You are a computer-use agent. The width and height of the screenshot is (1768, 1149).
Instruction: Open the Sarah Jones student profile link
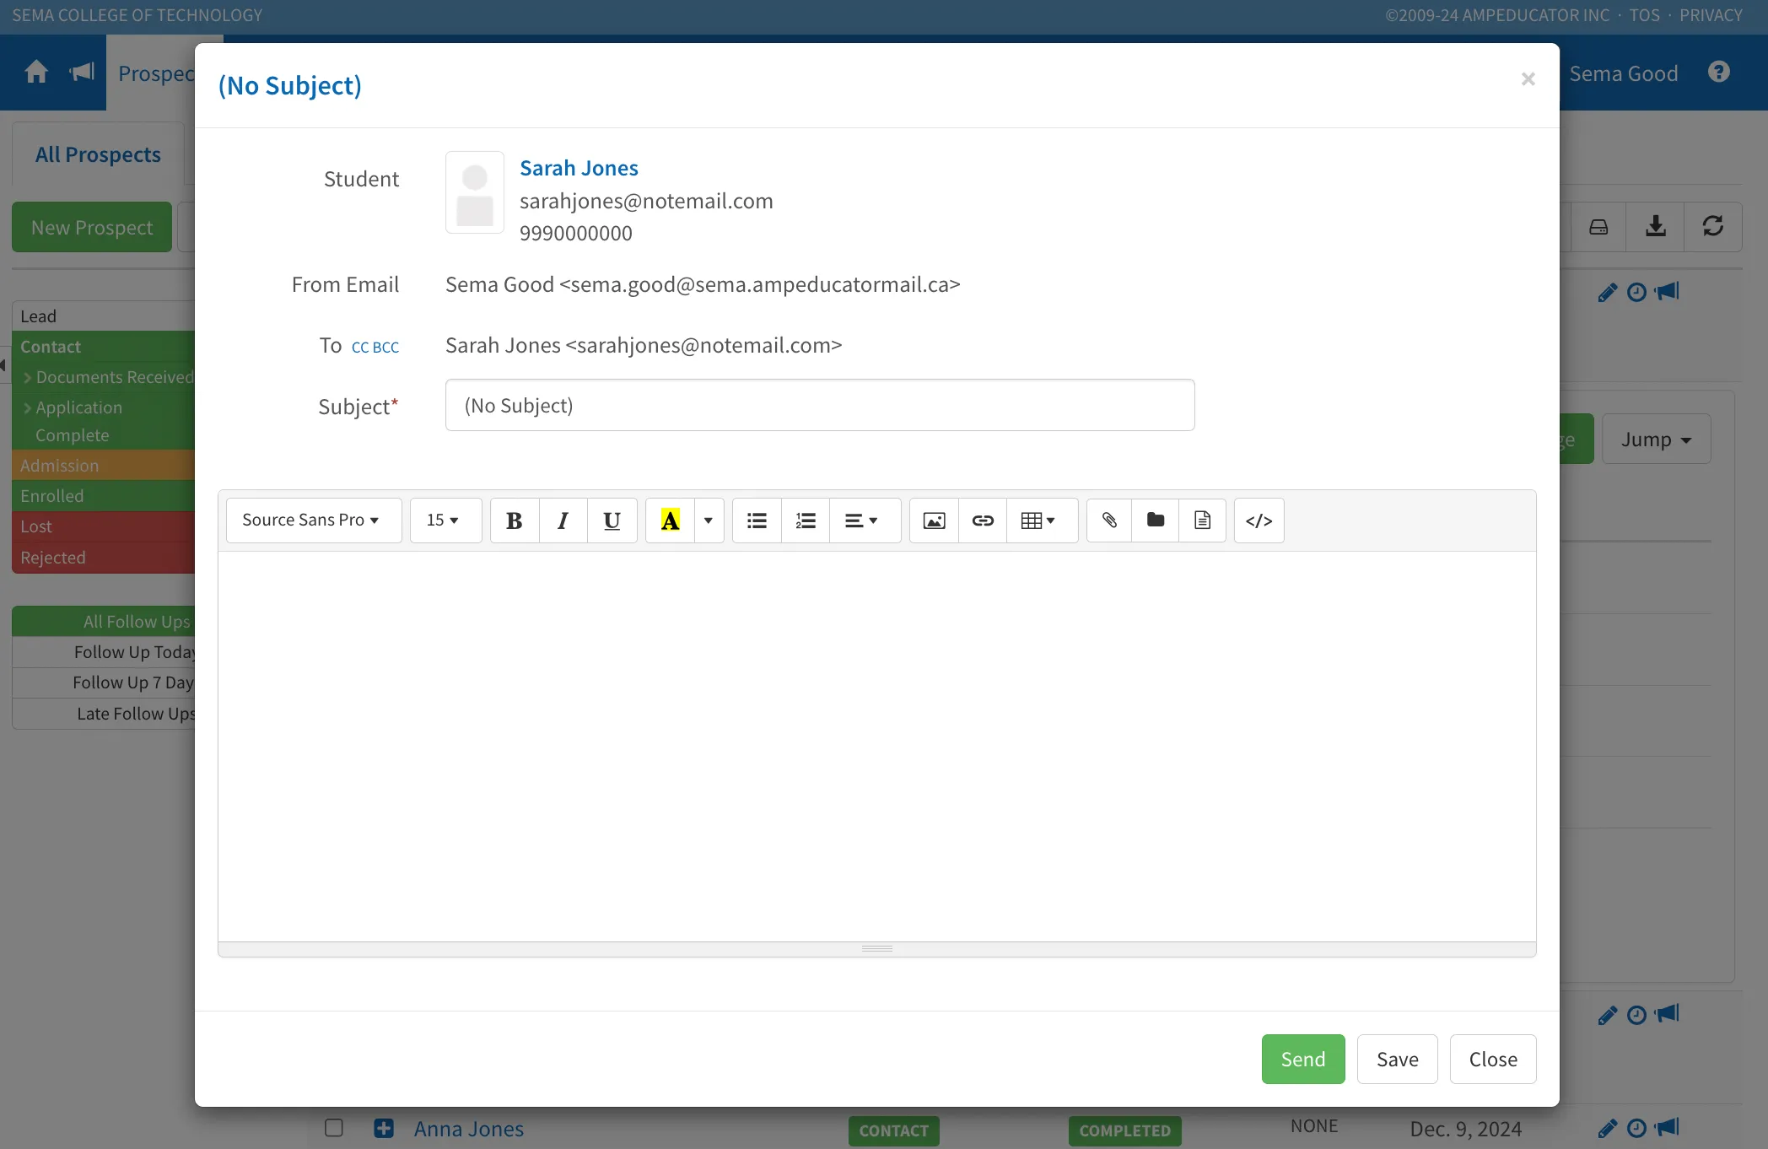pos(579,169)
